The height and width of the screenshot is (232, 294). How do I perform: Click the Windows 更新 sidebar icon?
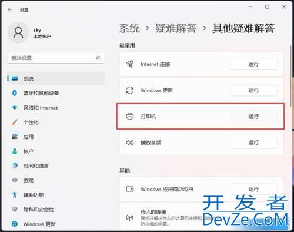click(15, 224)
